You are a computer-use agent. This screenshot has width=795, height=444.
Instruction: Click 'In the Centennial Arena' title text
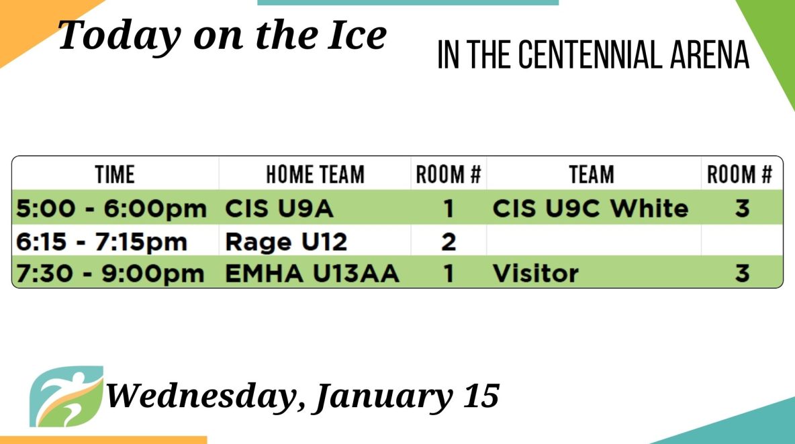(593, 55)
